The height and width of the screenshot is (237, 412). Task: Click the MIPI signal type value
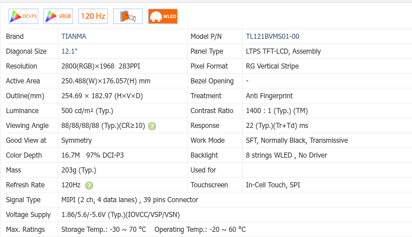click(130, 200)
